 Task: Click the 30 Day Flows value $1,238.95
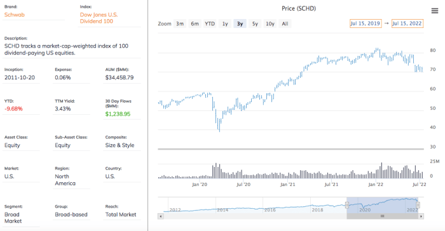click(118, 114)
